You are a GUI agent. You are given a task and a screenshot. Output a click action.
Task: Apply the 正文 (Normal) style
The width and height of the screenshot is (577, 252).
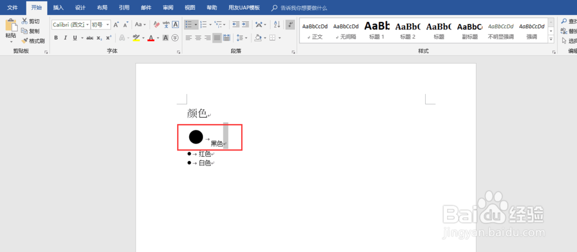315,31
